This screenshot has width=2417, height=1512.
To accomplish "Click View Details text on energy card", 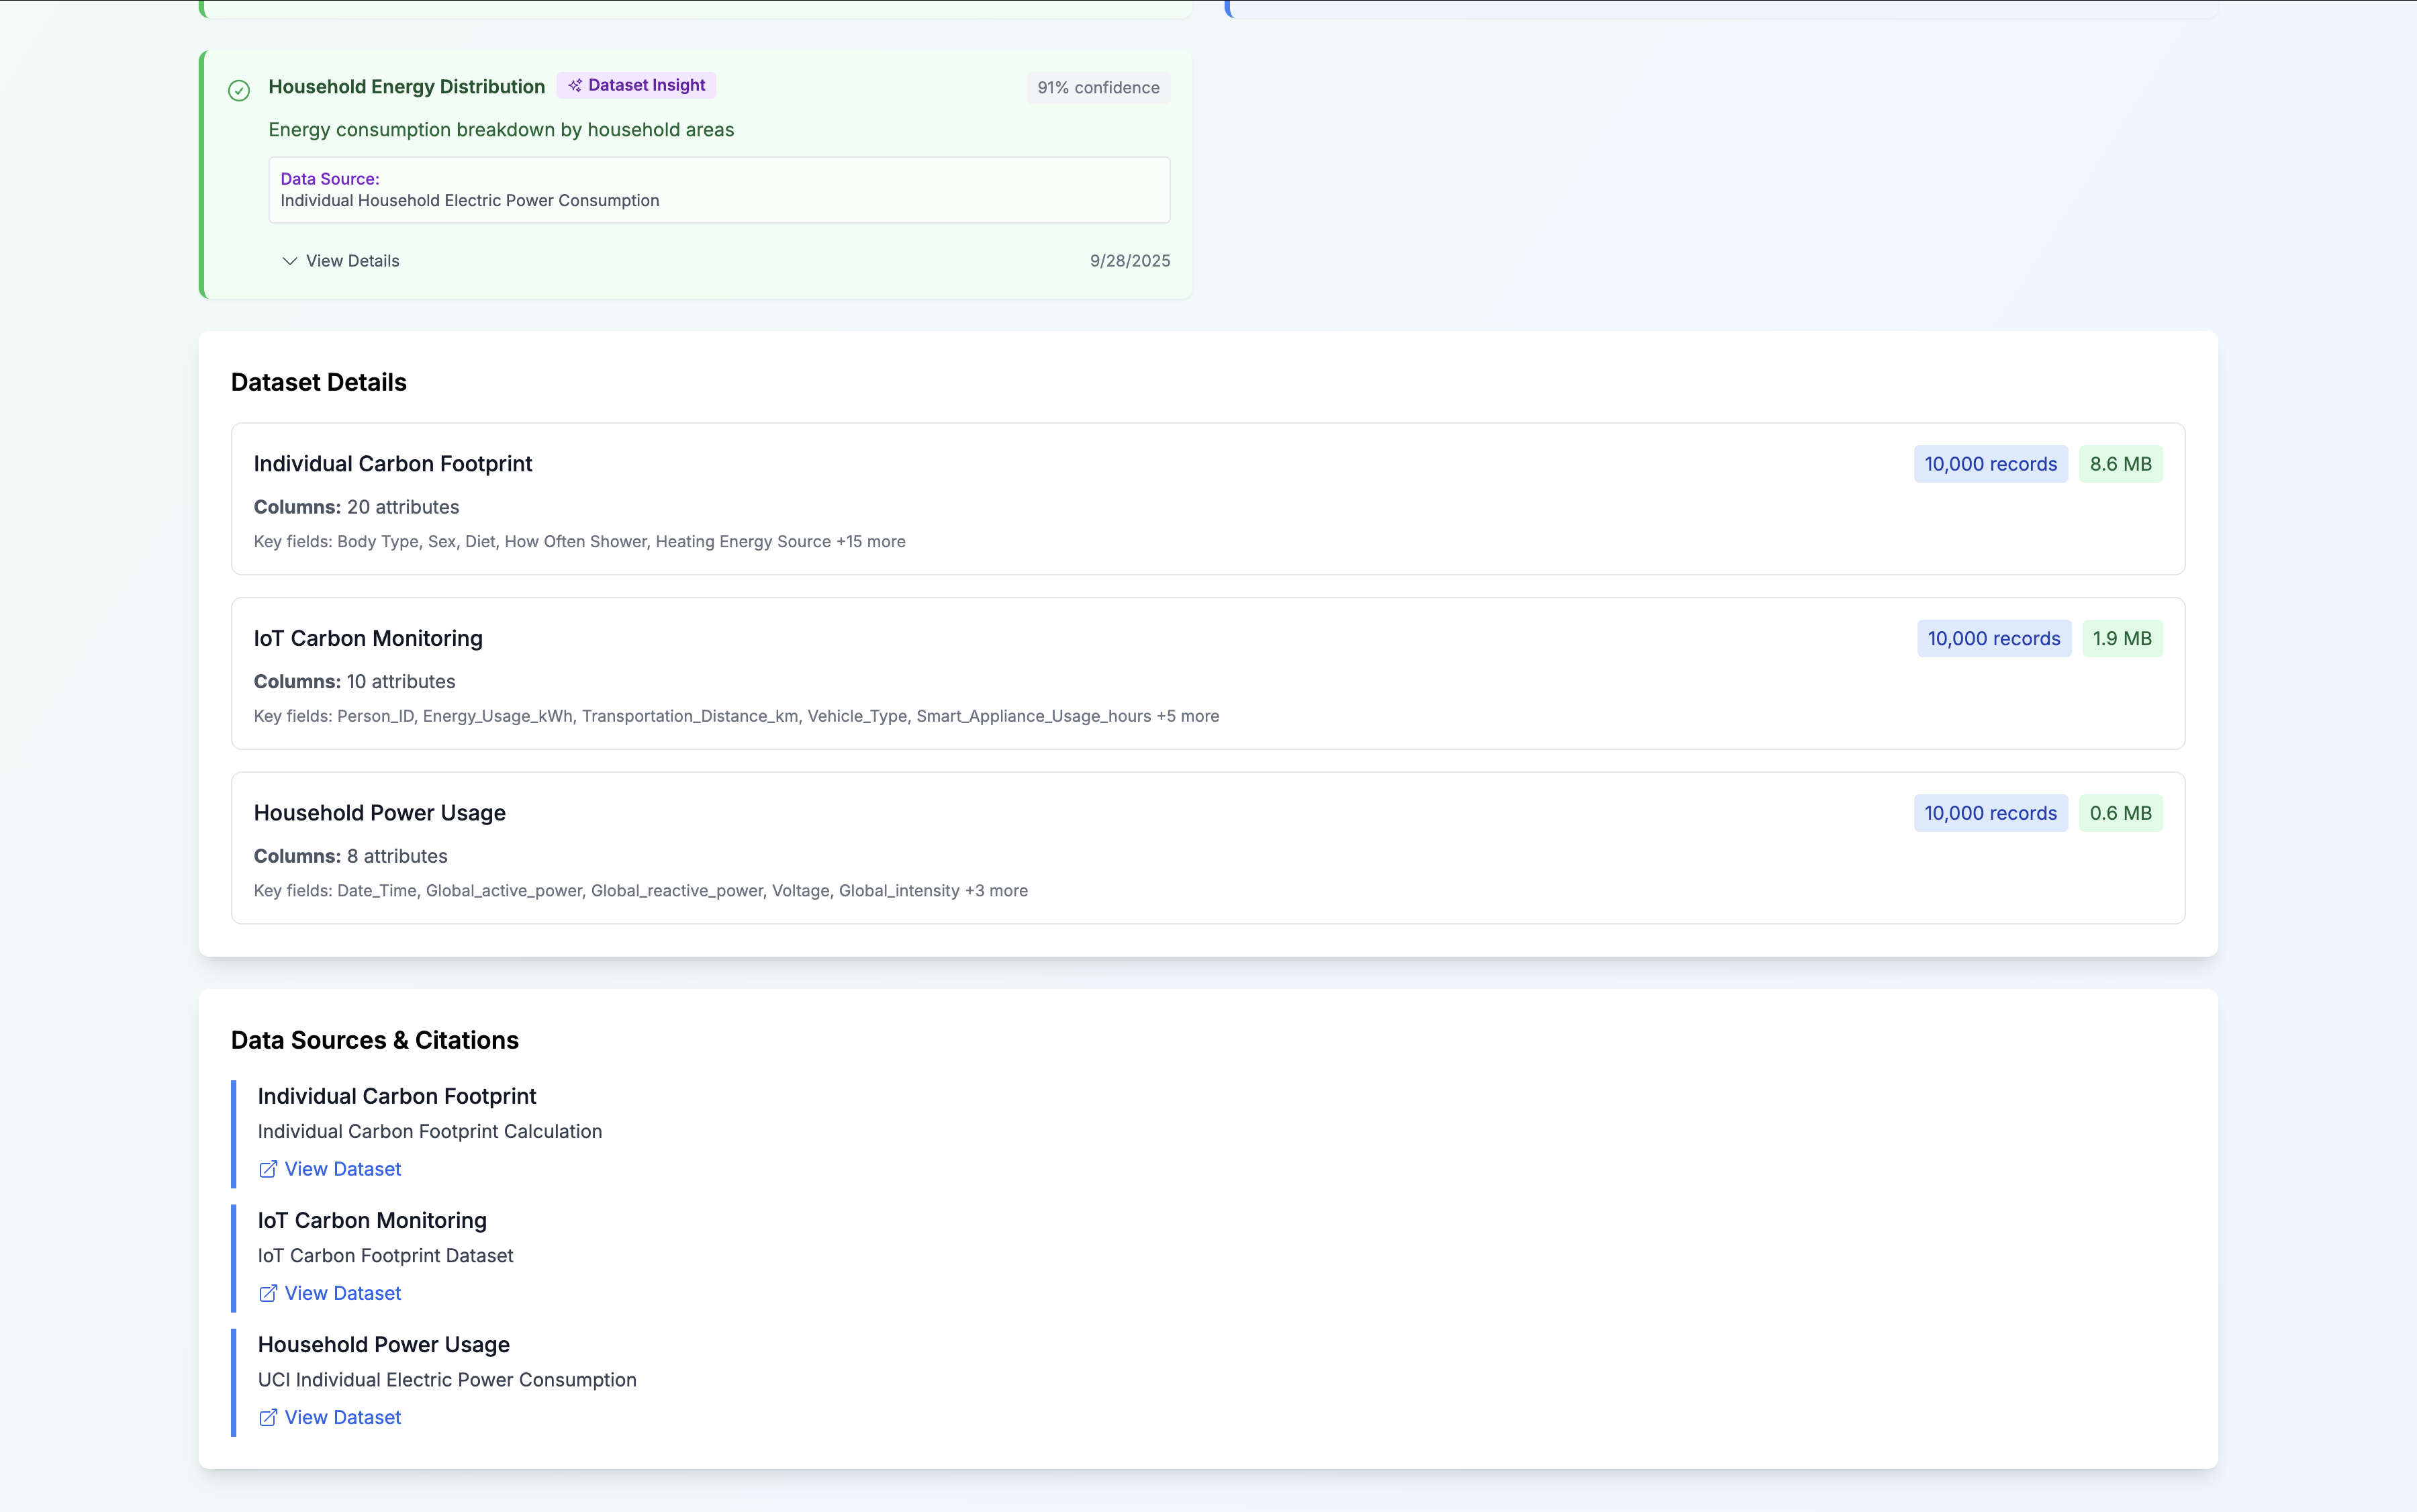I will click(352, 261).
